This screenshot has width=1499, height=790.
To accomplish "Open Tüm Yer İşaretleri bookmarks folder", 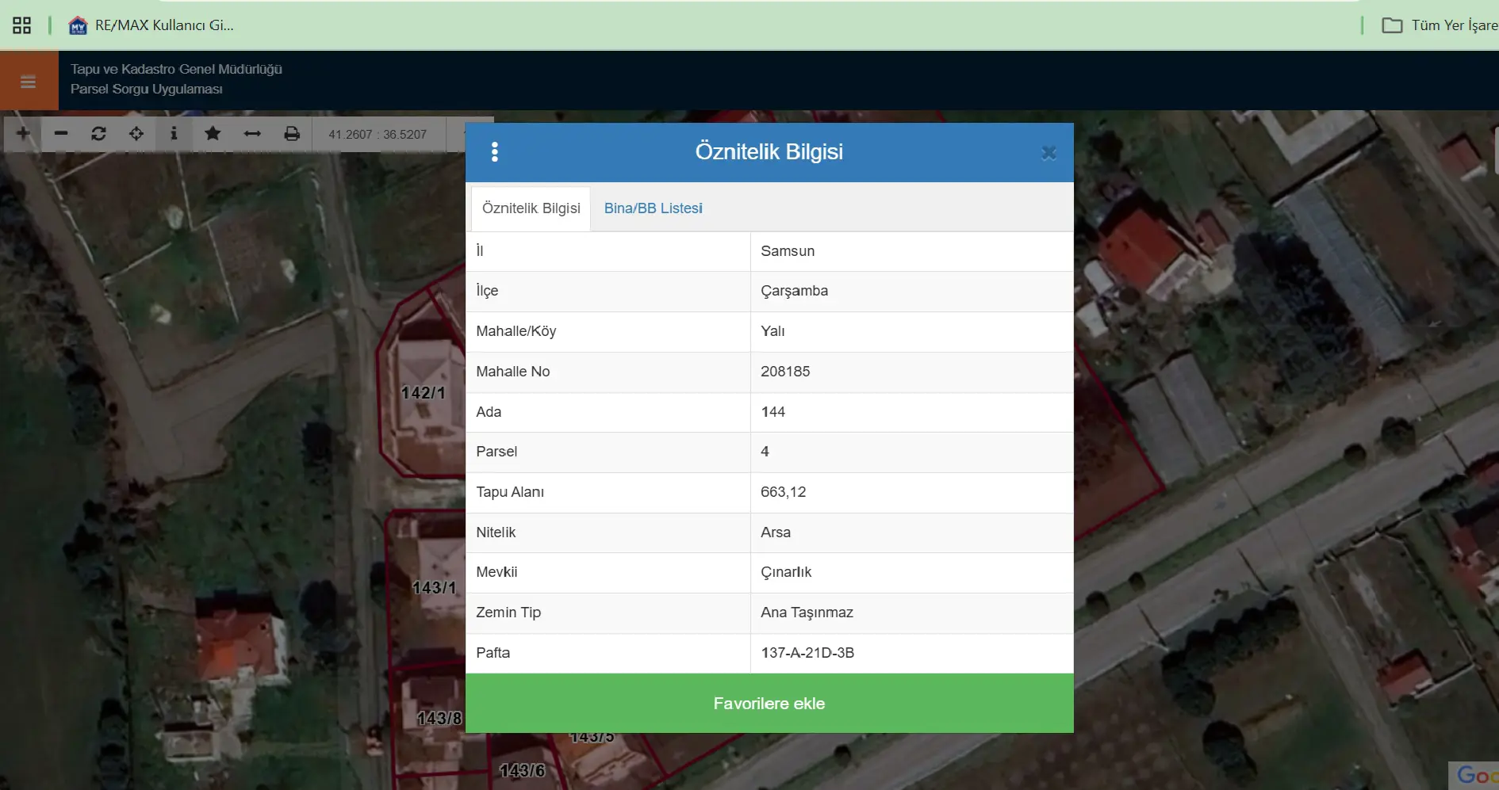I will 1440,25.
